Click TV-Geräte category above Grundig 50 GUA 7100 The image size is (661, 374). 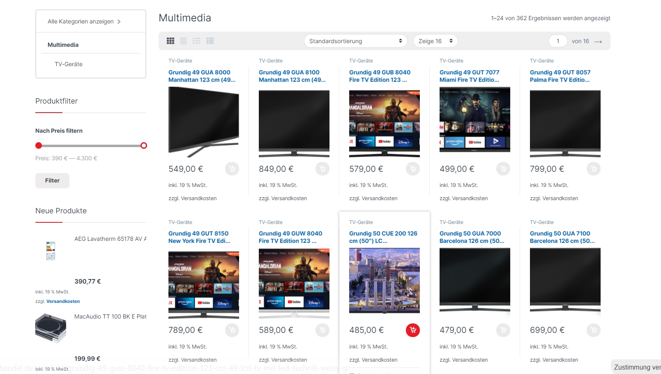pyautogui.click(x=542, y=222)
